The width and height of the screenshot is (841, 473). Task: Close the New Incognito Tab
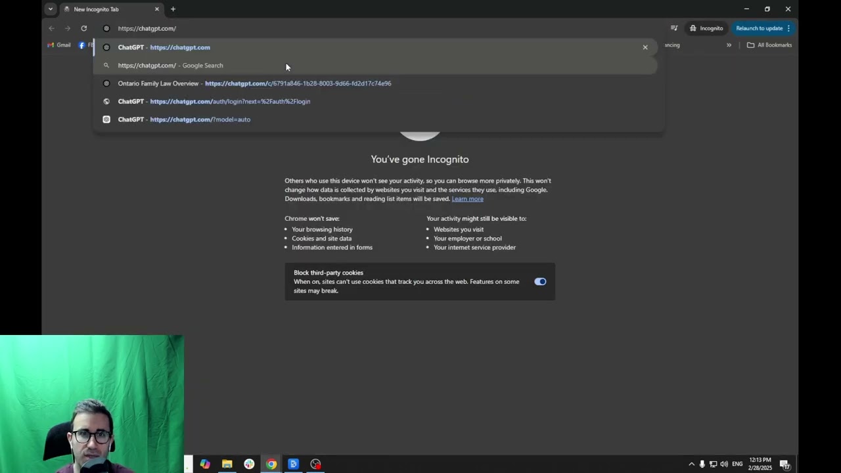157,9
